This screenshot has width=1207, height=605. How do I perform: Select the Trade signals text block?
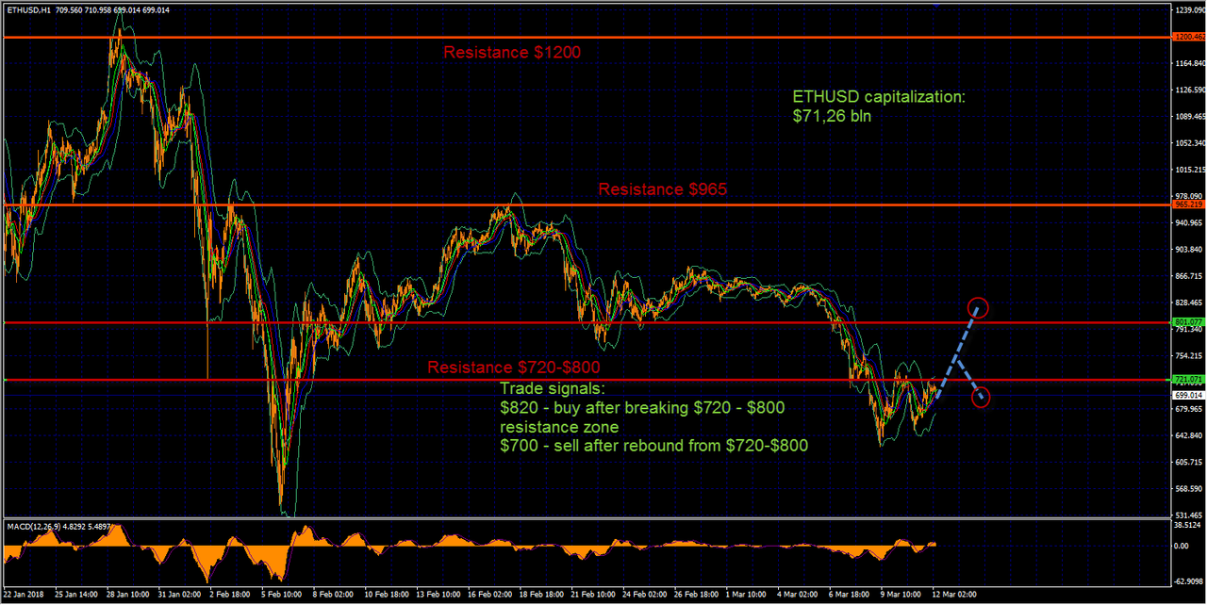click(x=654, y=417)
